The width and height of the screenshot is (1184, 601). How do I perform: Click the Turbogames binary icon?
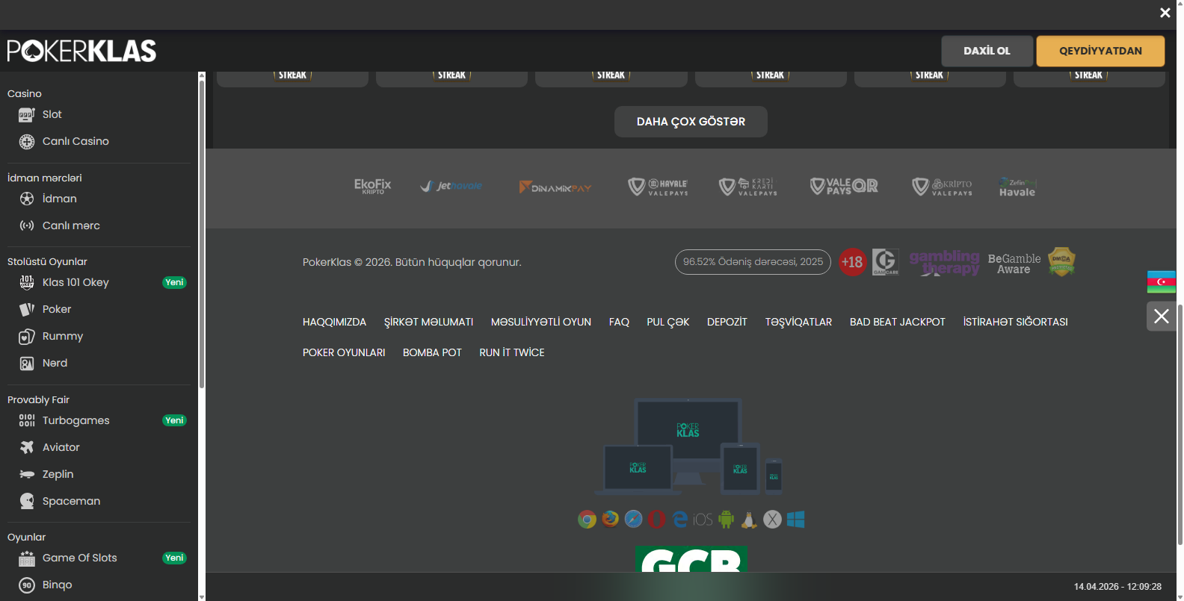click(x=27, y=420)
